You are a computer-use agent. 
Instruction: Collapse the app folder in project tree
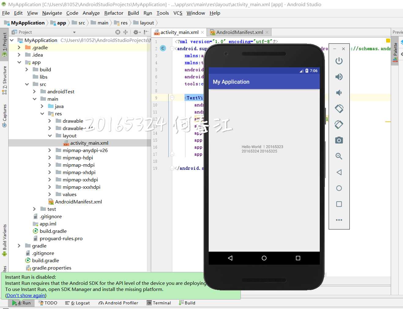(19, 62)
